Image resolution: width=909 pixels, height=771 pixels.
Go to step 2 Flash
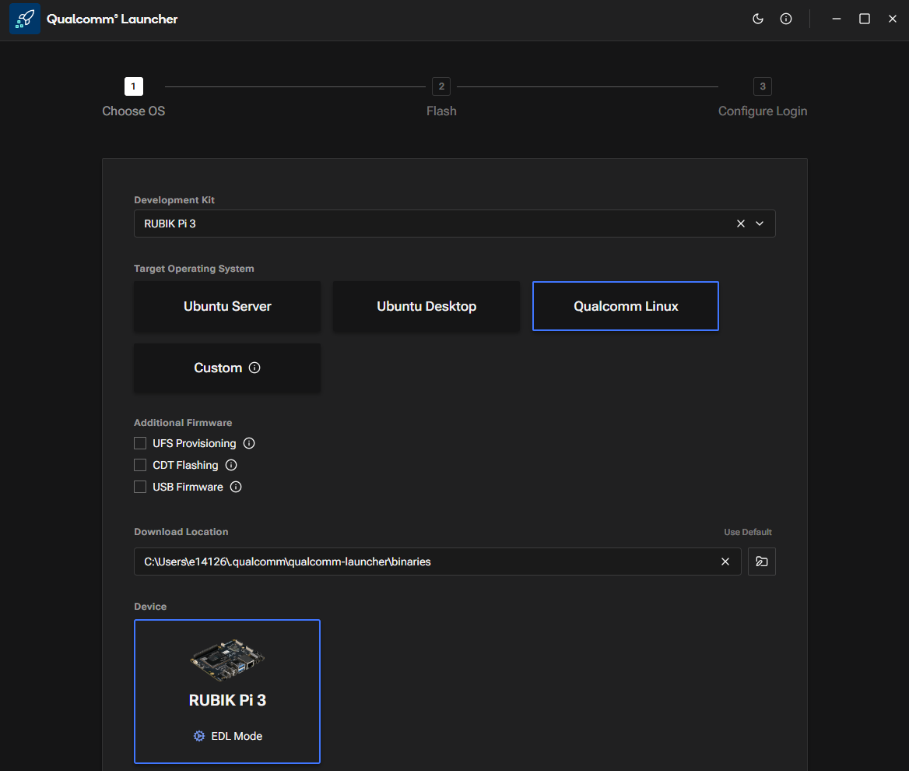(x=441, y=86)
